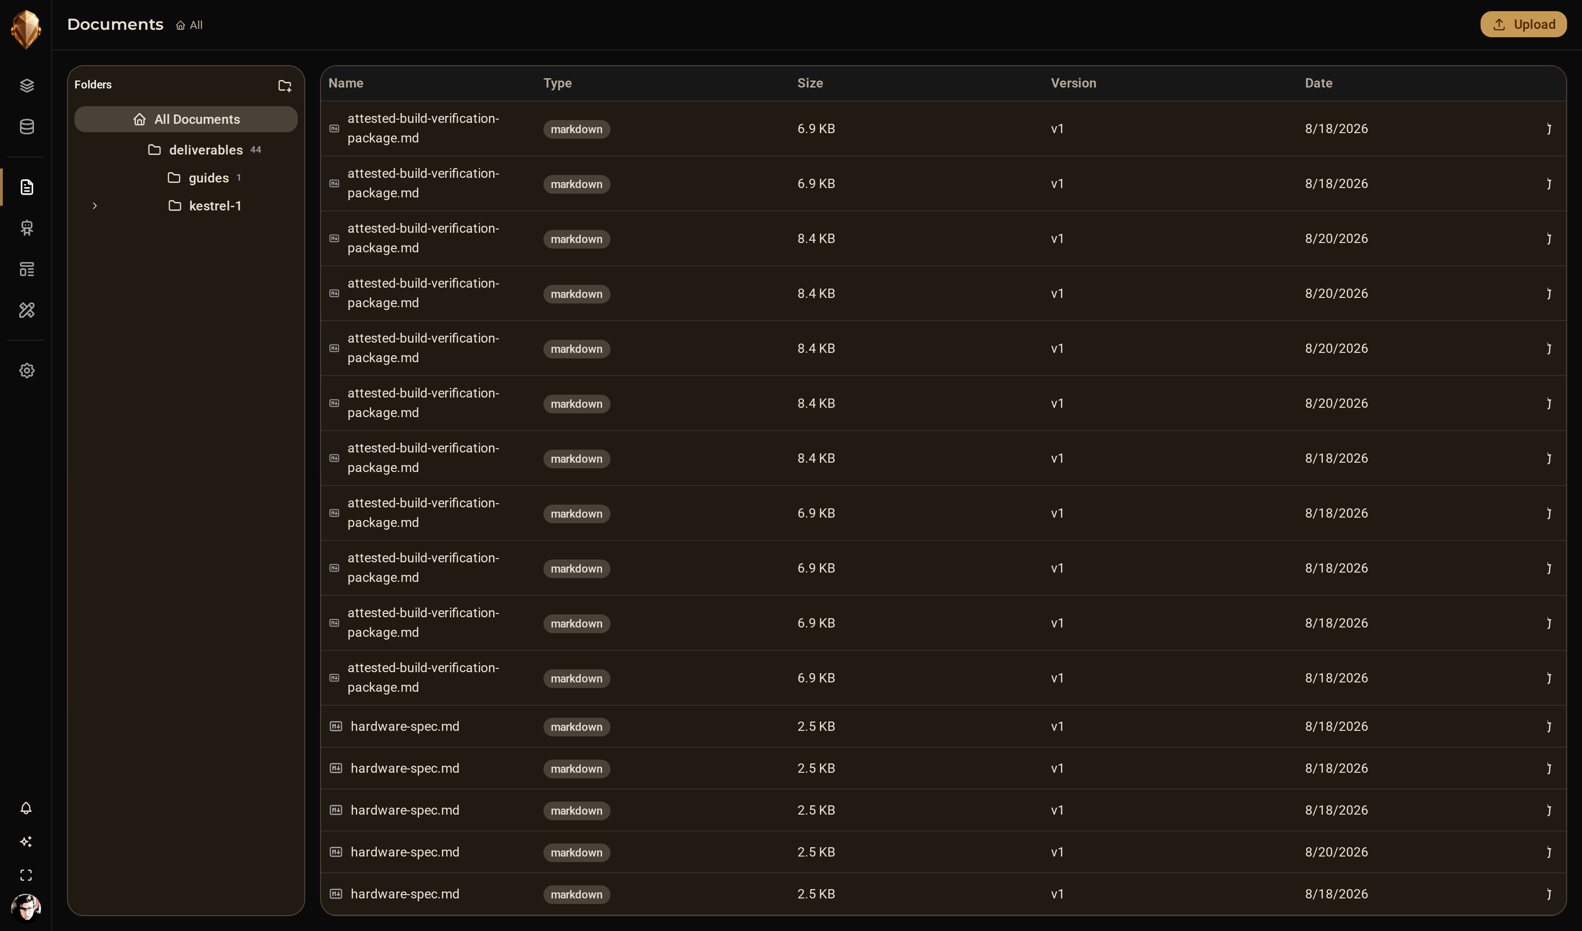Open the settings gear in sidebar
The height and width of the screenshot is (931, 1582).
(27, 371)
